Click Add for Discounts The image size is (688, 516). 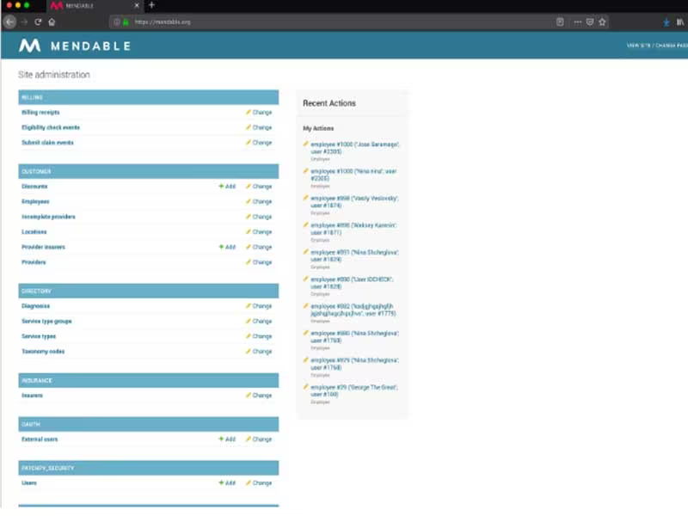pos(227,187)
